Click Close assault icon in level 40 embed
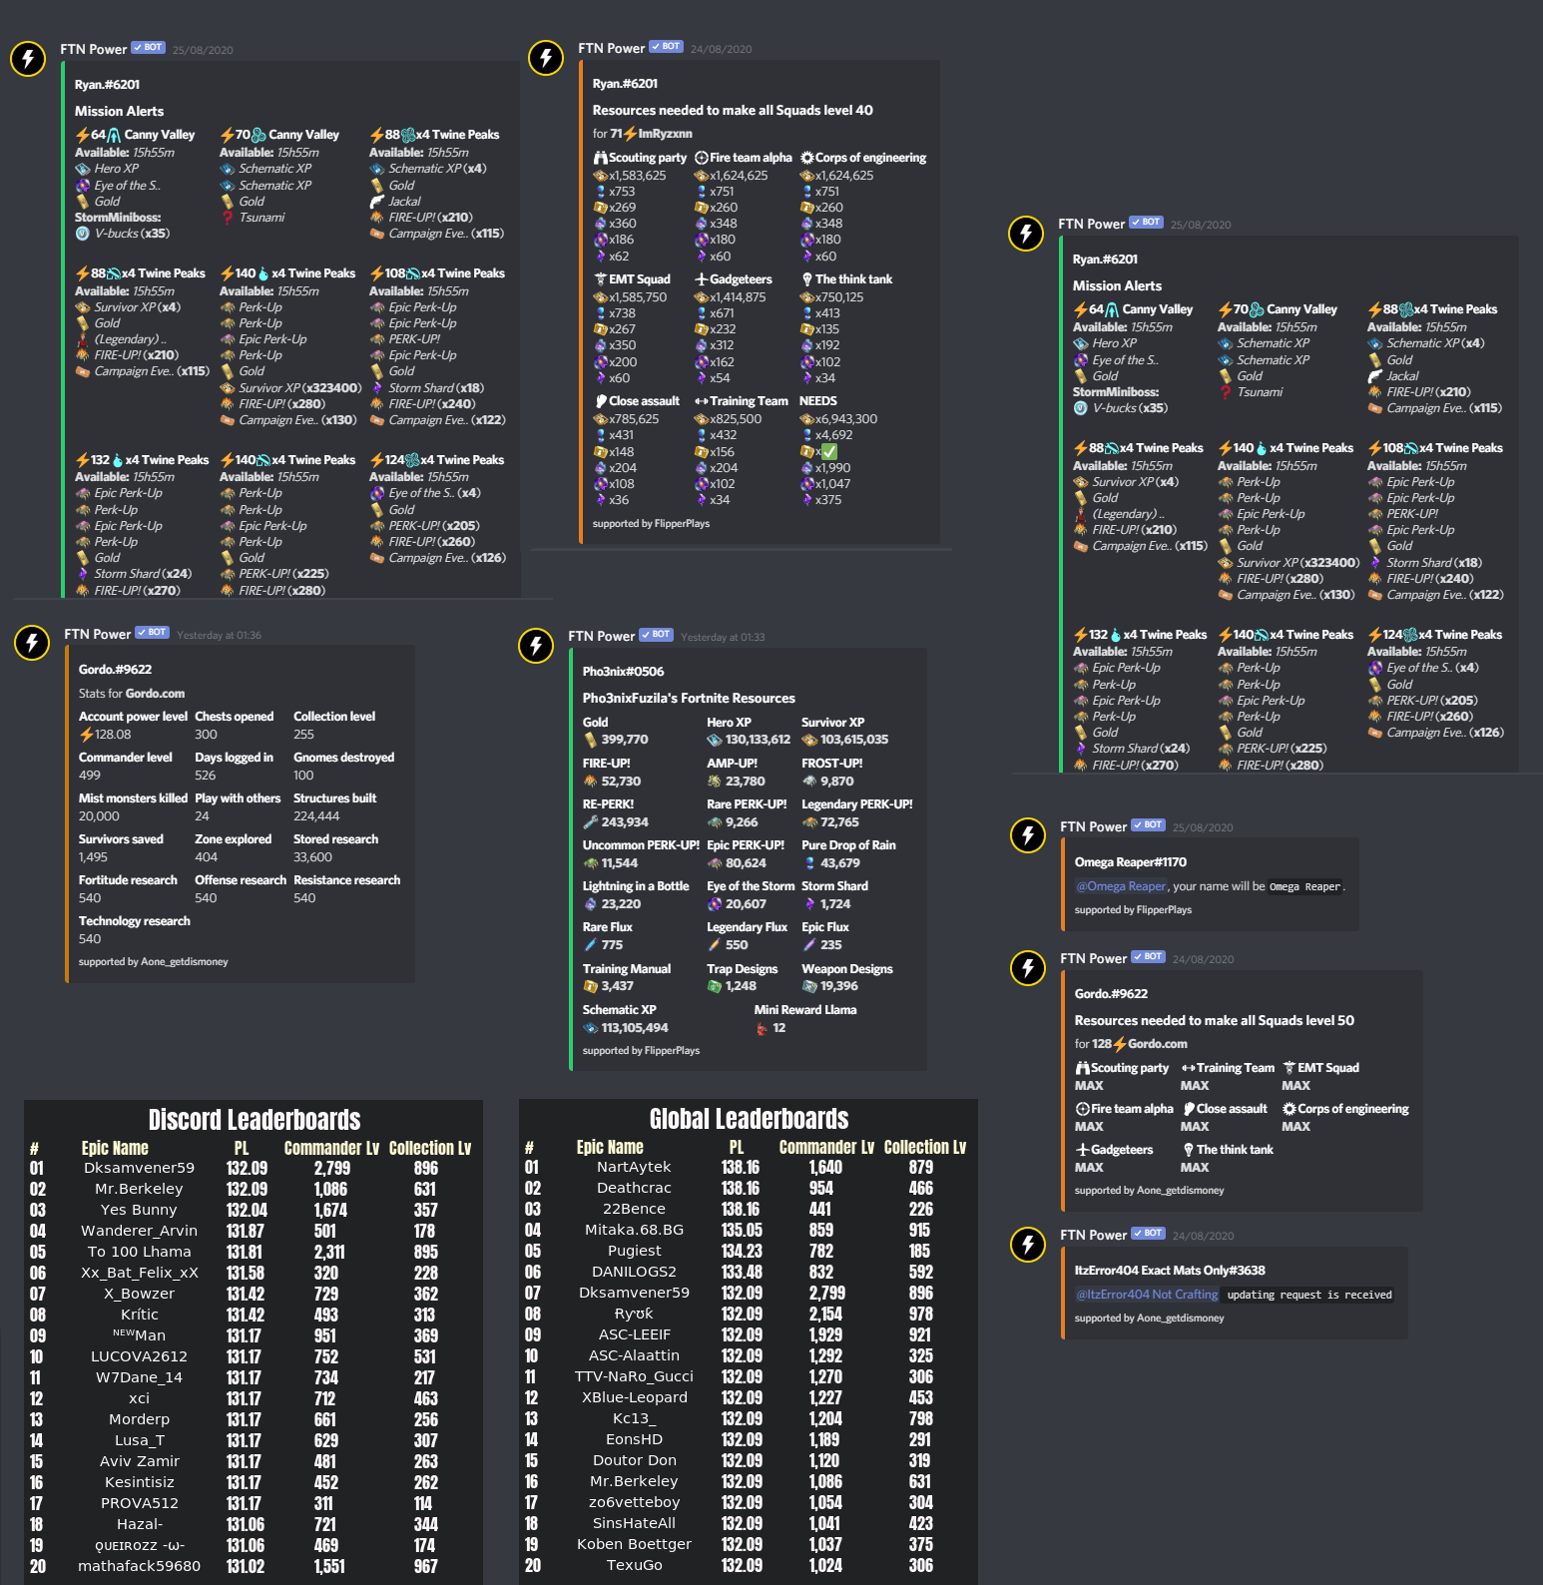The width and height of the screenshot is (1543, 1585). (x=600, y=401)
